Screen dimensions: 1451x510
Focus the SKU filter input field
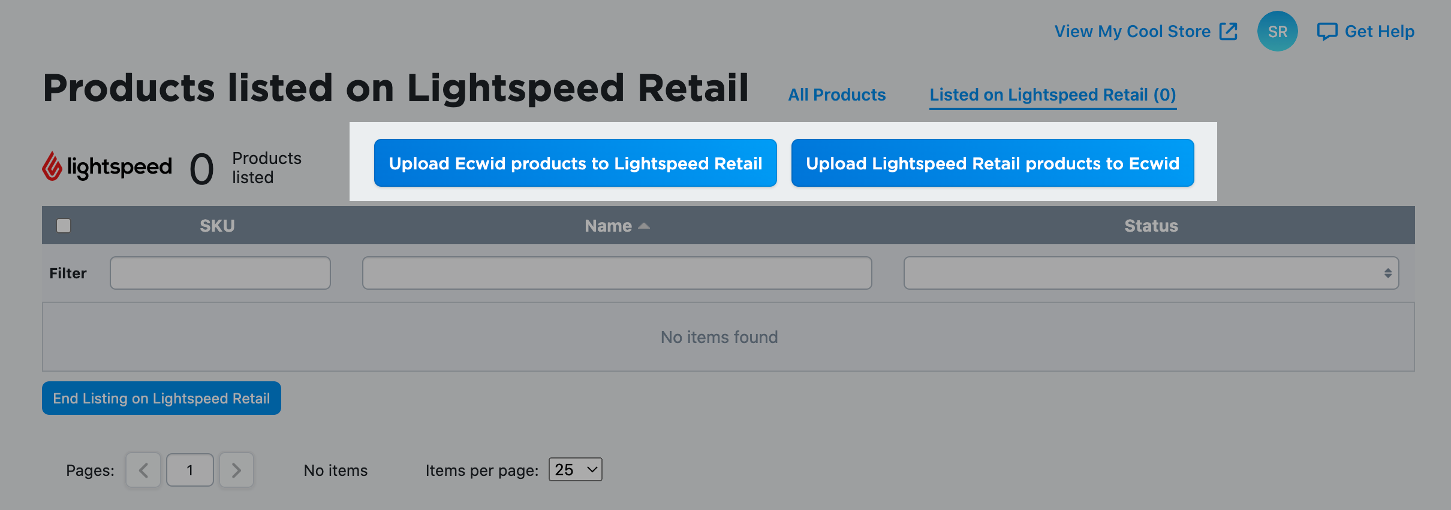tap(220, 273)
